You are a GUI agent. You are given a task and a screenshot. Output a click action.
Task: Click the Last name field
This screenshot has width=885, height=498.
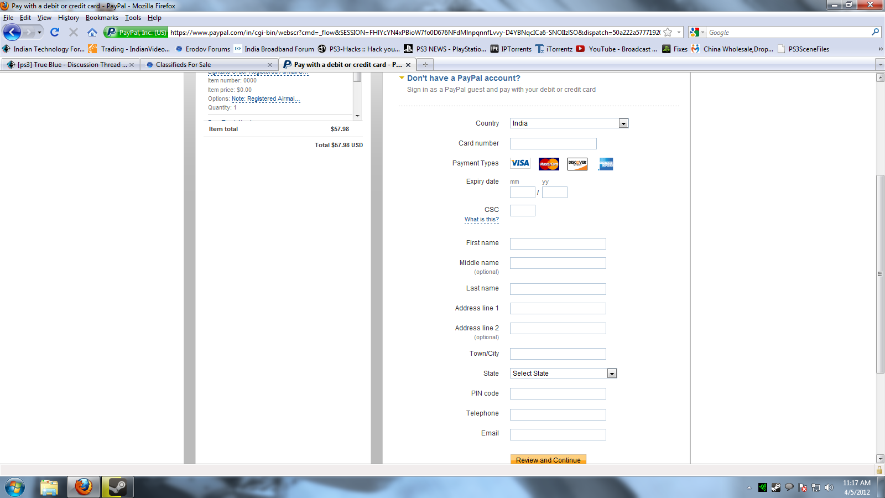558,289
